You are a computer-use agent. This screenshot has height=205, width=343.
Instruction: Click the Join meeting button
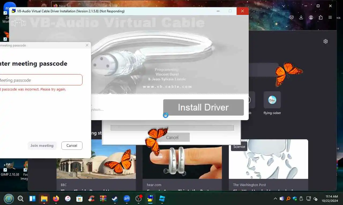[x=42, y=145]
